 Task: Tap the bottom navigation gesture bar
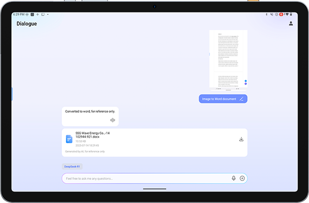point(154,189)
